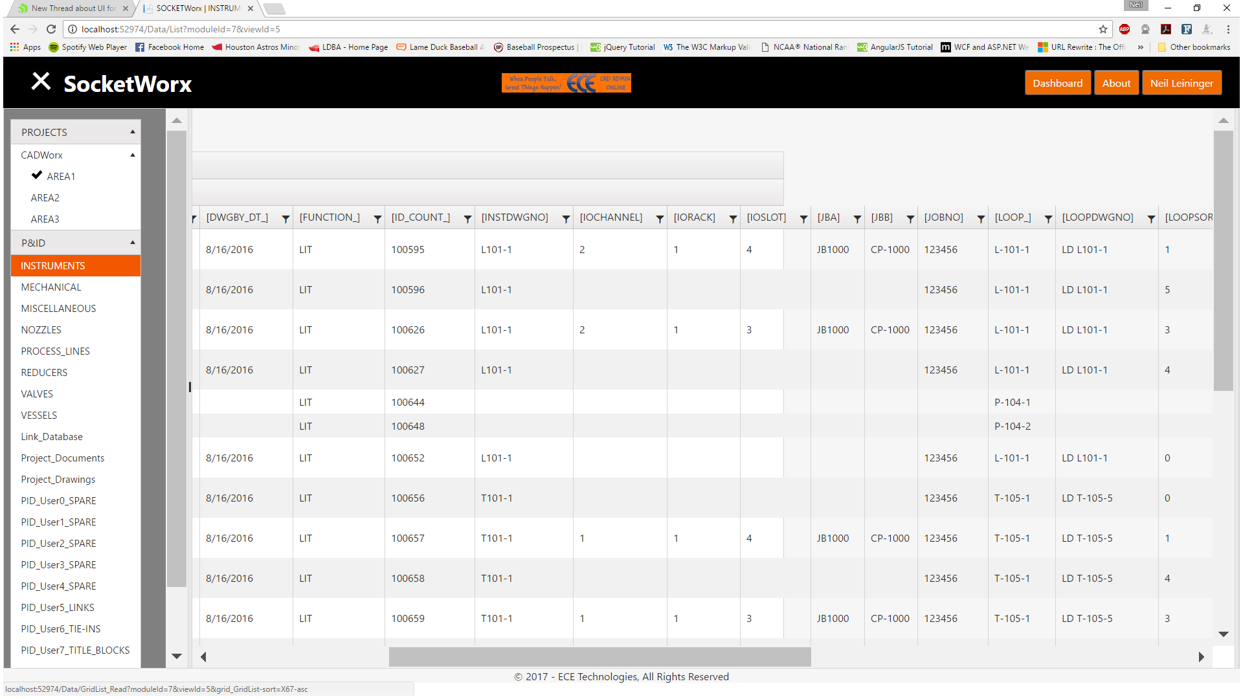Select AREA3 in the project tree

tap(45, 219)
